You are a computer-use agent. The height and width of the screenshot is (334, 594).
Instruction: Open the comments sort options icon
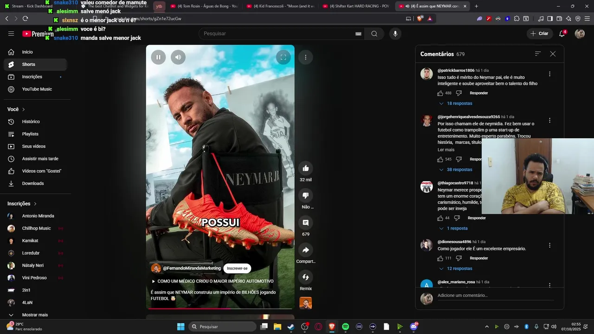click(x=538, y=54)
